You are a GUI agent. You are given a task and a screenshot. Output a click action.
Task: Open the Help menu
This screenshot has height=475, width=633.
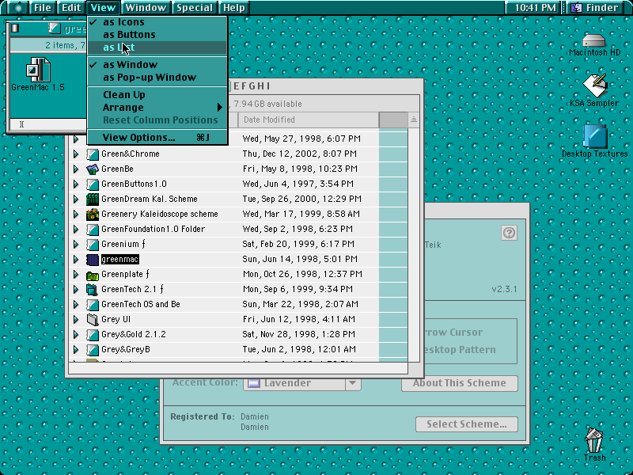[x=234, y=7]
